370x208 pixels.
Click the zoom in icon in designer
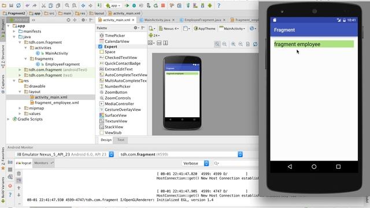coord(234,44)
